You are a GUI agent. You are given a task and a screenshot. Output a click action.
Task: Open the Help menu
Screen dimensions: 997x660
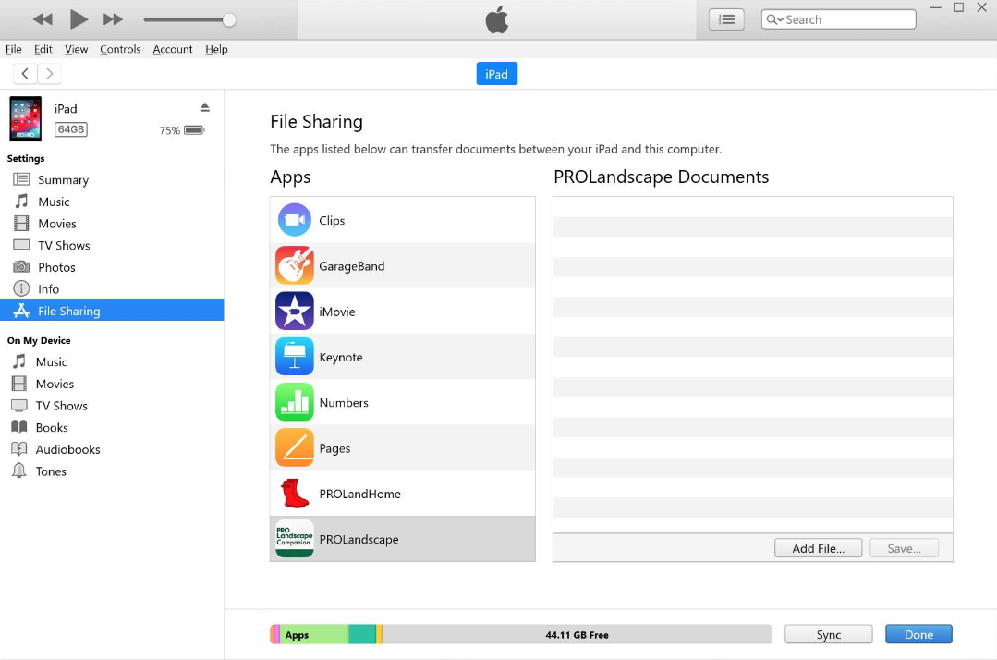216,49
